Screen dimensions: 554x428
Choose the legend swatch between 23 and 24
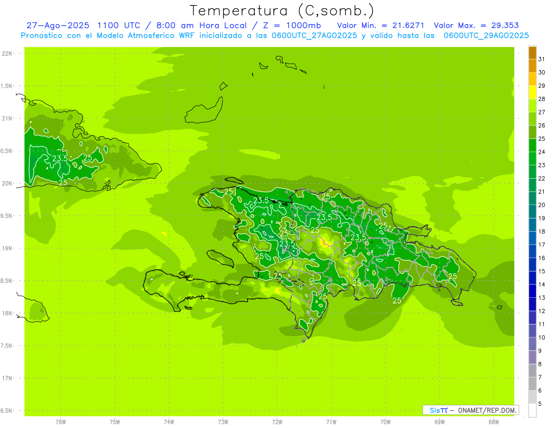(x=532, y=158)
